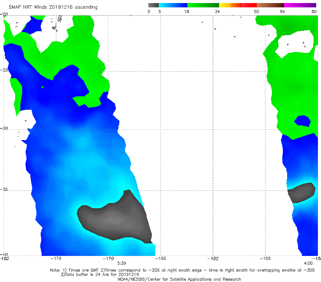
Task: Click the latitude label '-35'
Action: tap(4, 190)
